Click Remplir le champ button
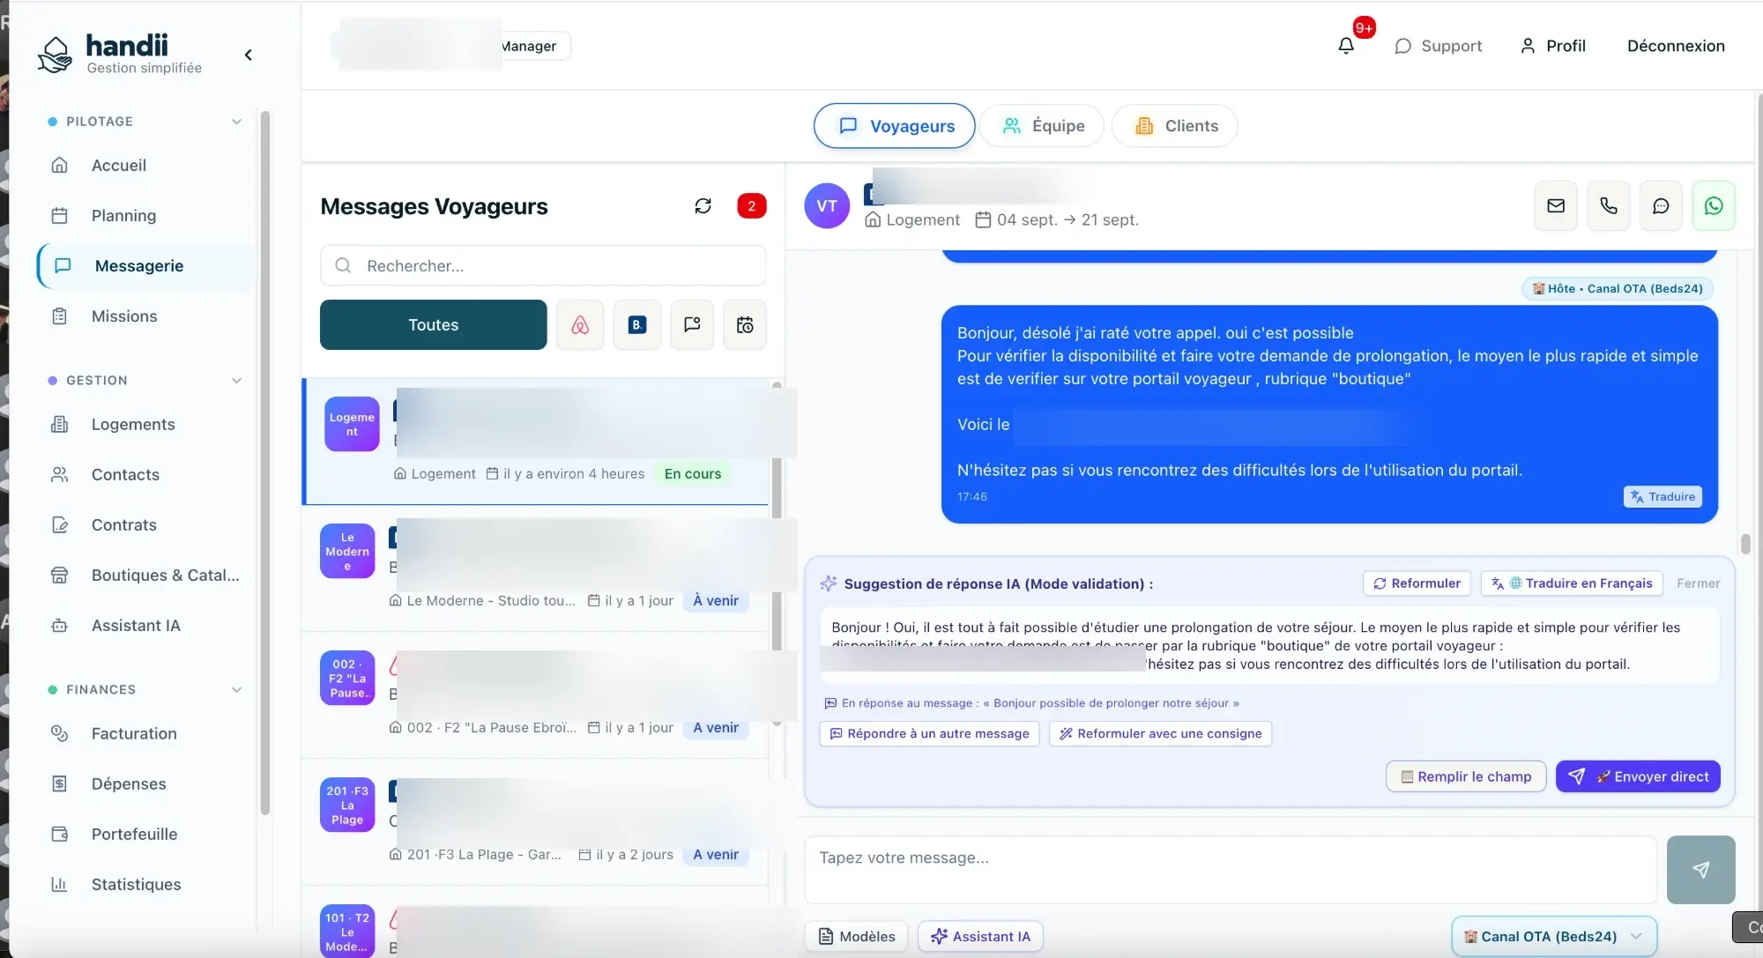1763x958 pixels. pos(1466,776)
